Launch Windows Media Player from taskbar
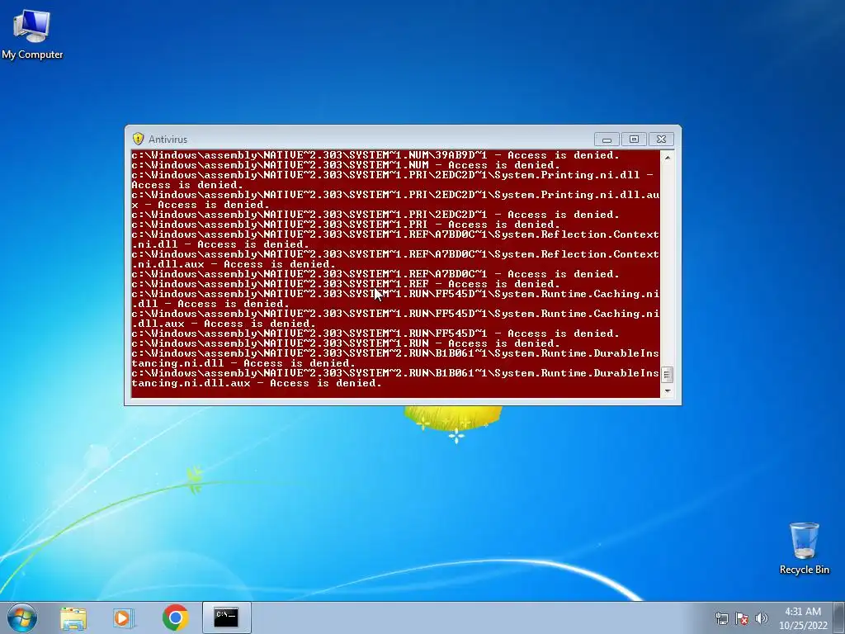The height and width of the screenshot is (634, 845). [124, 617]
